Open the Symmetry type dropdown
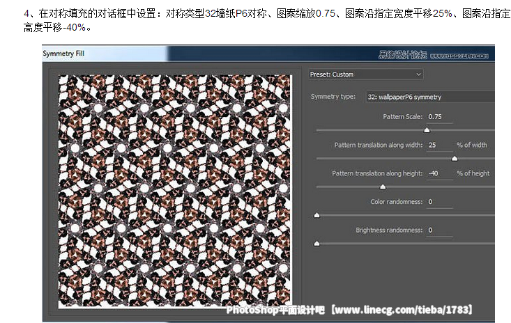Screen dimensions: 511x323 (x=431, y=97)
